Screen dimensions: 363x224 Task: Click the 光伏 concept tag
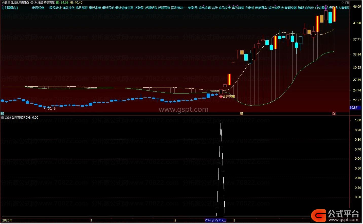point(215,8)
